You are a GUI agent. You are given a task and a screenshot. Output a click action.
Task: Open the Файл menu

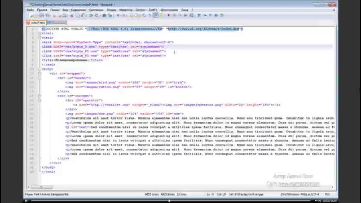pyautogui.click(x=30, y=10)
